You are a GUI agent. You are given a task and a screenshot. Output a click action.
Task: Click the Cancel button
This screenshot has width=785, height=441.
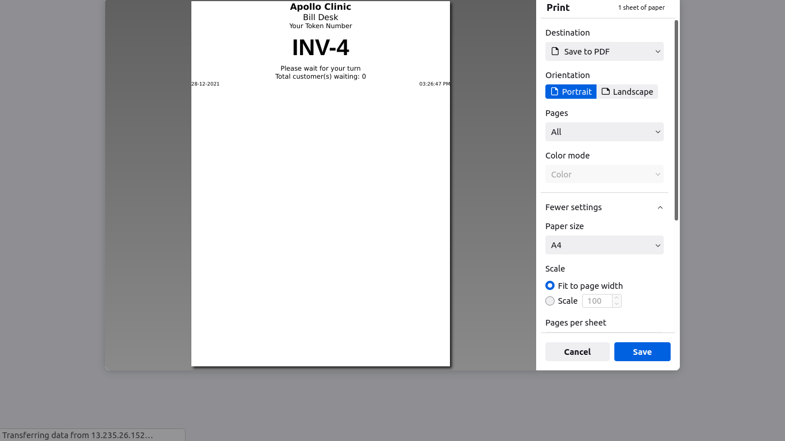(577, 352)
